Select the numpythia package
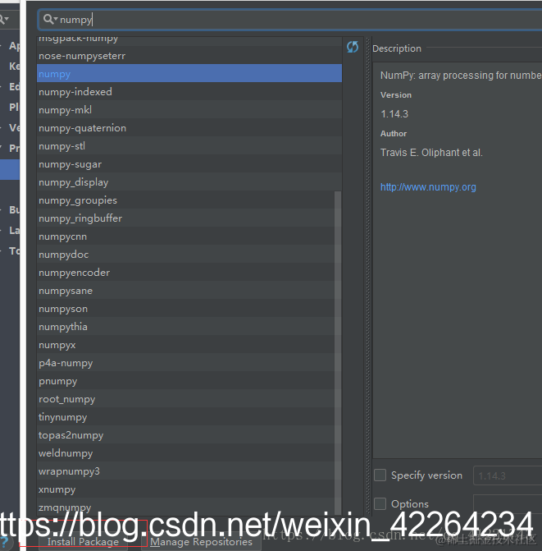 click(x=185, y=327)
